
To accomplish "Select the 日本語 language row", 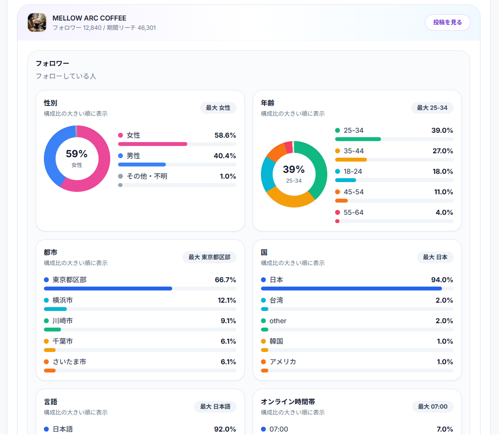I will [x=140, y=430].
